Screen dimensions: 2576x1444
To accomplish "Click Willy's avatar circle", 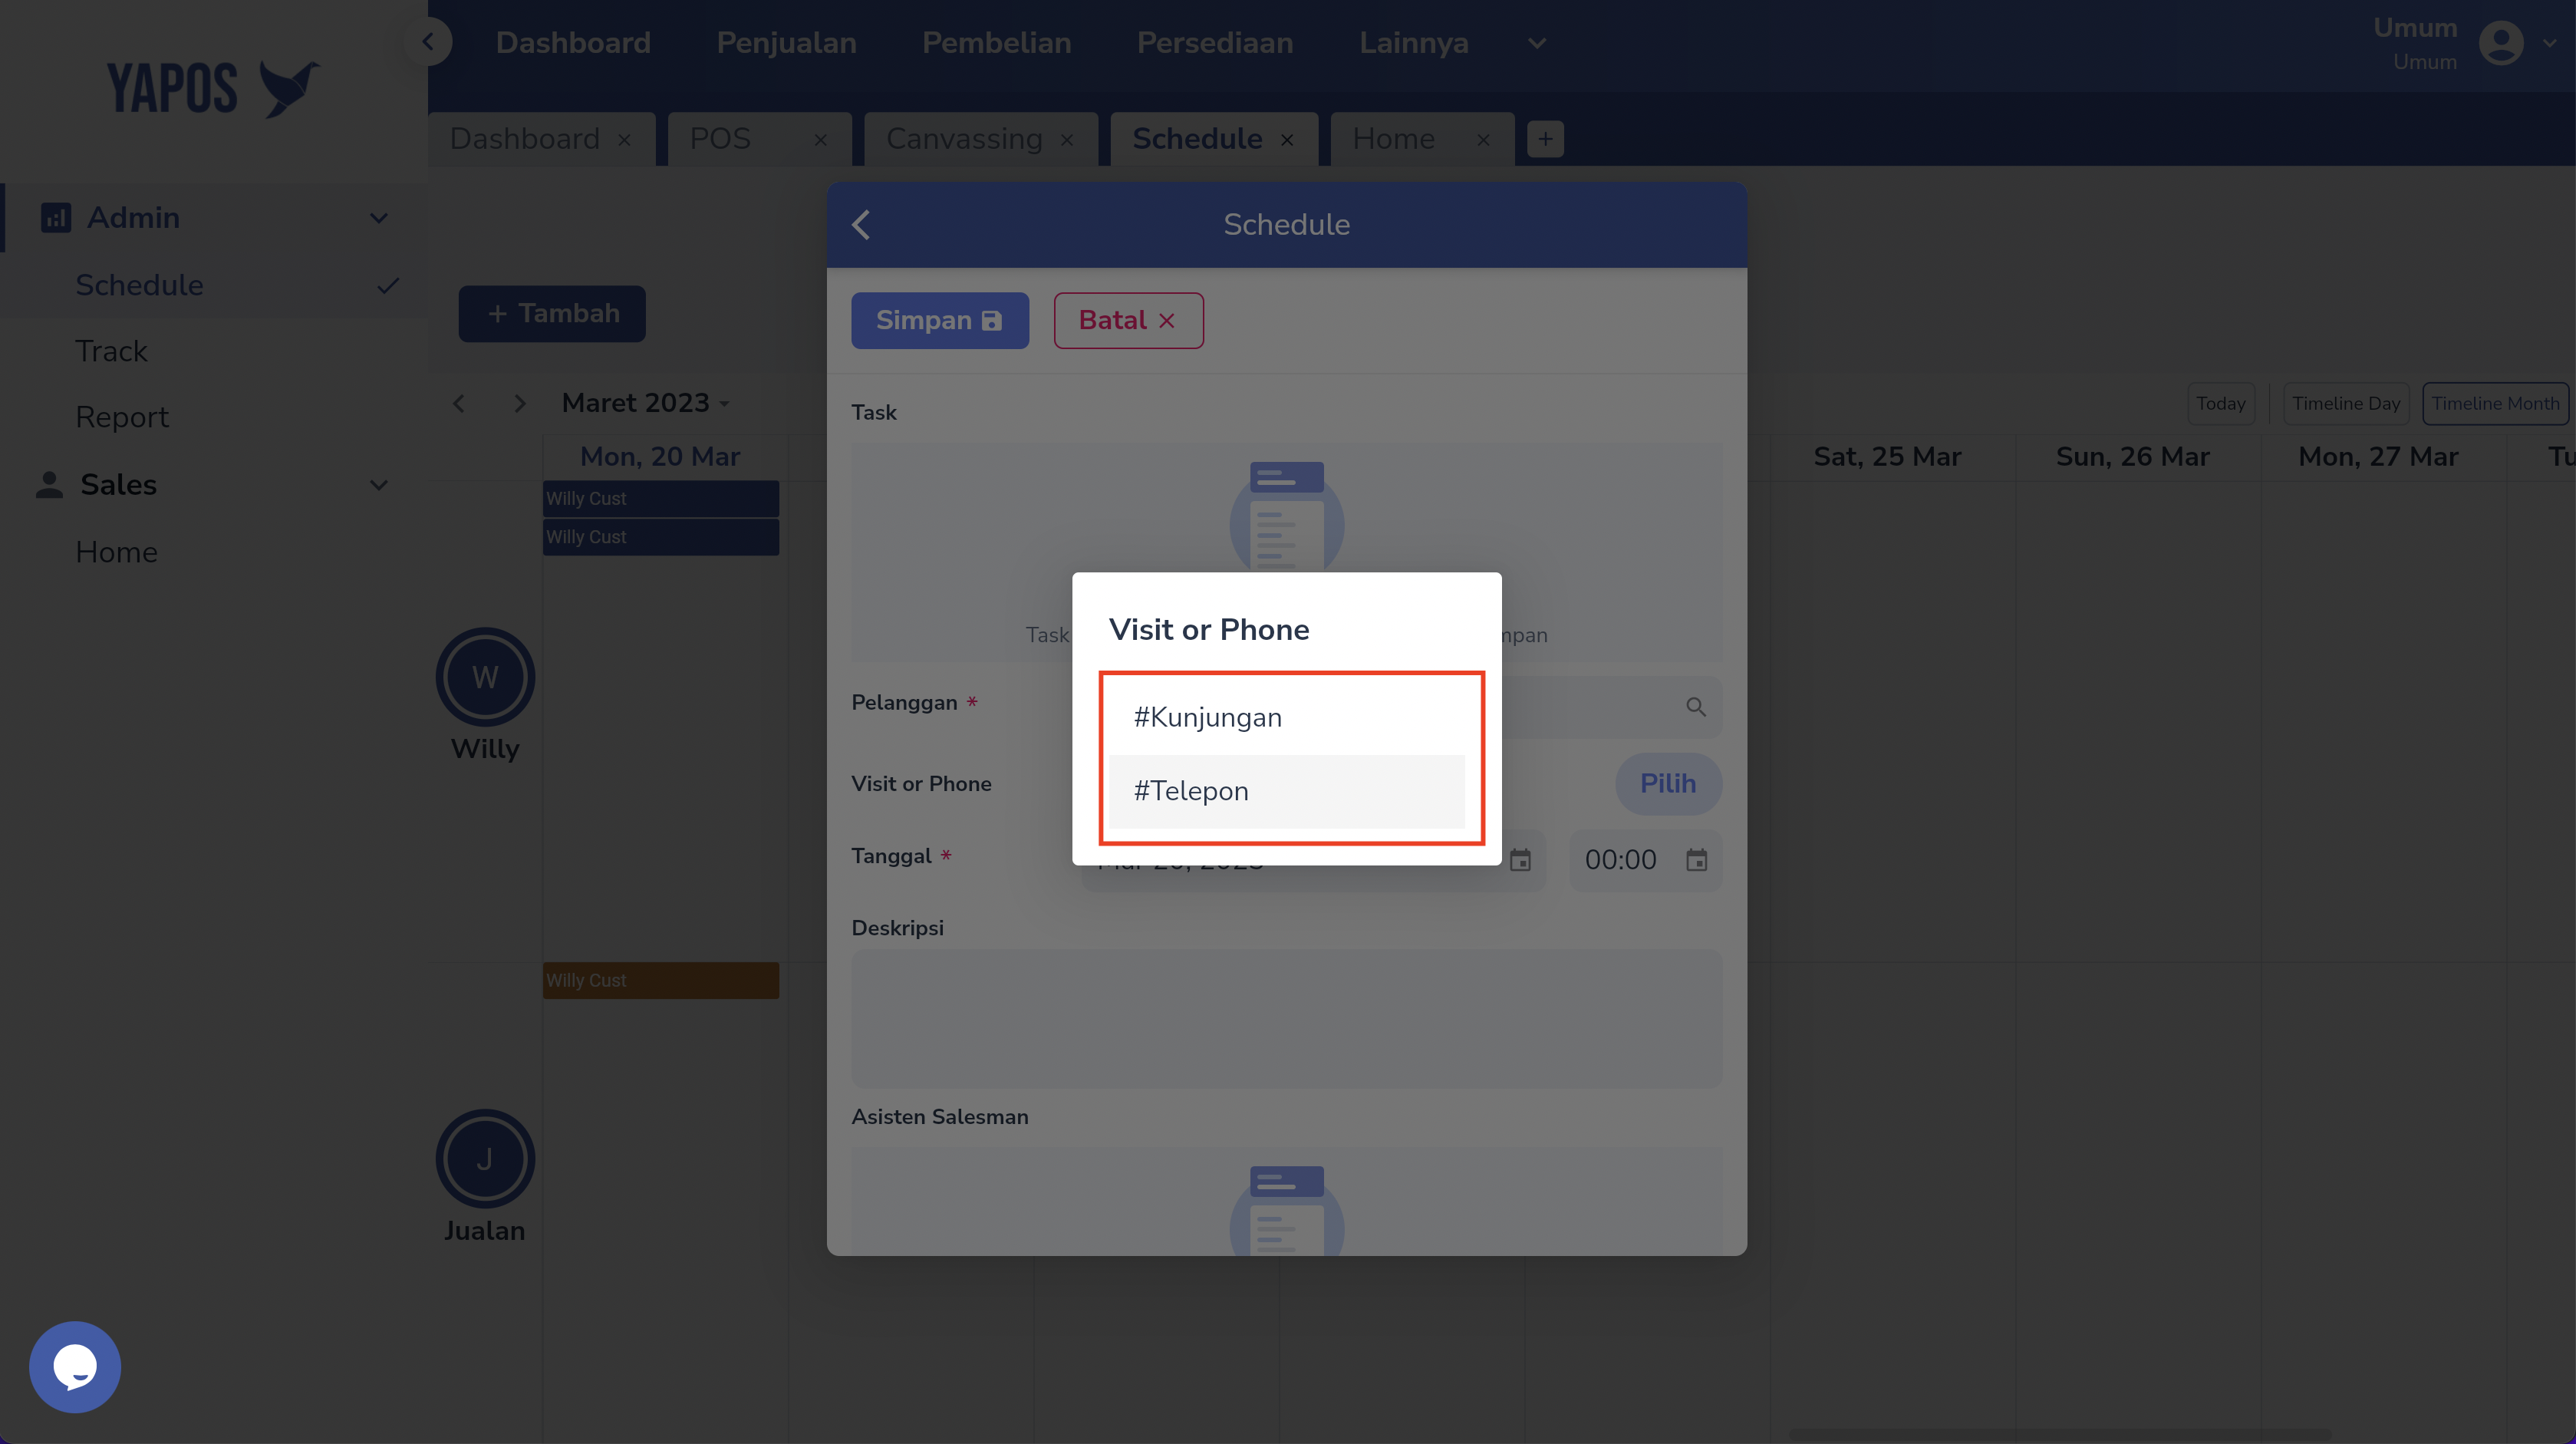I will (x=485, y=677).
